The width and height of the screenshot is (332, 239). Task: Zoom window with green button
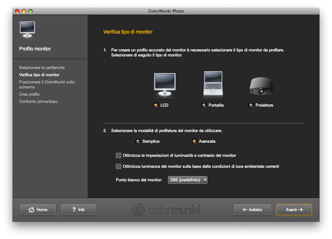point(31,11)
